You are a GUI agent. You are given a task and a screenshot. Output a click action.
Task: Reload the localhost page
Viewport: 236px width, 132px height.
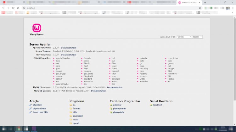13,8
